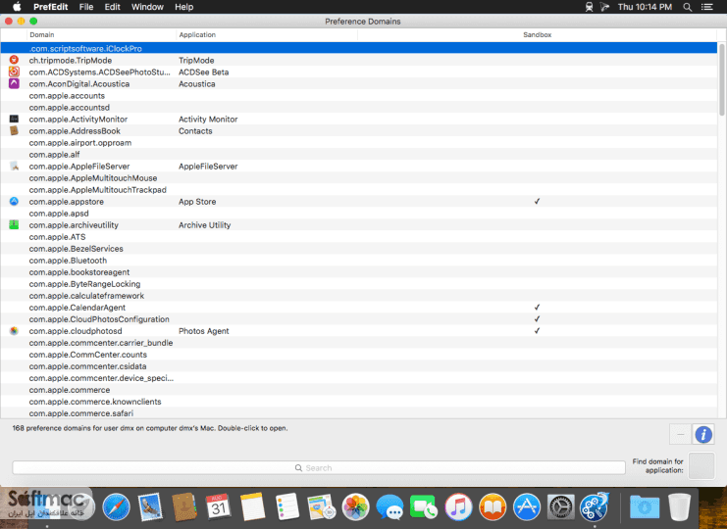Click the vertical scrollbar of domain list

pyautogui.click(x=722, y=78)
